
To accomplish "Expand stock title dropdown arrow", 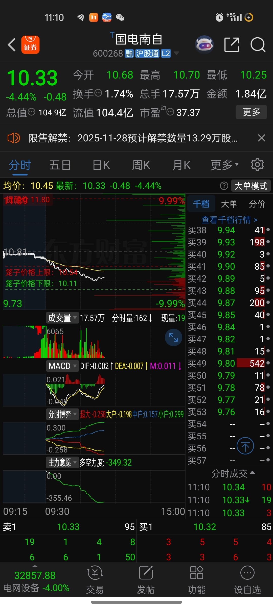I will click(176, 53).
